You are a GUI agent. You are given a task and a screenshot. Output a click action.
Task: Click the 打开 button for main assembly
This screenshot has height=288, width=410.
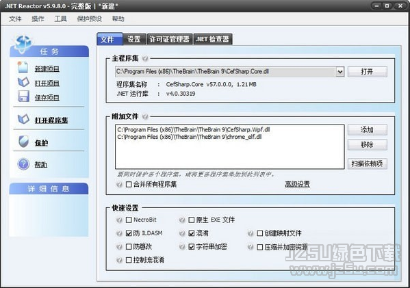368,72
